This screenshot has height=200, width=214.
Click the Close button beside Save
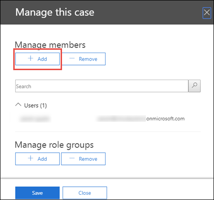click(x=85, y=193)
